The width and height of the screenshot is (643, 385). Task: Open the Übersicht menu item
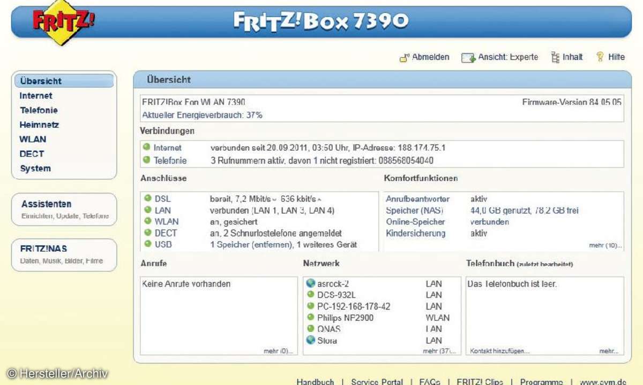(64, 81)
